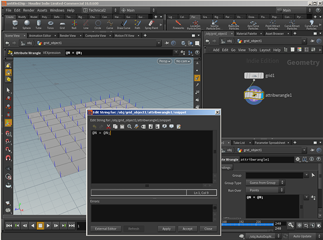Image resolution: width=323 pixels, height=240 pixels.
Task: Open the Persp viewport dropdown
Action: [x=165, y=61]
